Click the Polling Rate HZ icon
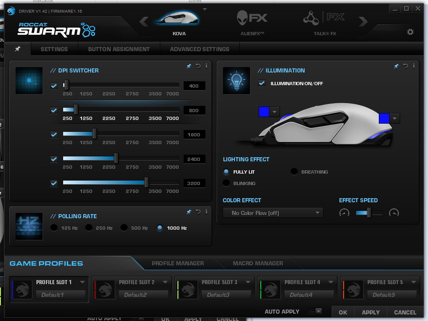The height and width of the screenshot is (321, 428). pos(29,226)
